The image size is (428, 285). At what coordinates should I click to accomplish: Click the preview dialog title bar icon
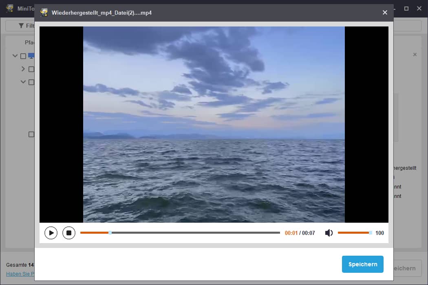coord(44,13)
